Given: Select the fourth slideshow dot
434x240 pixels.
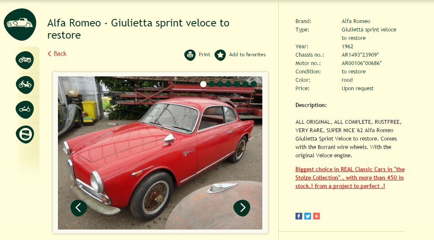Looking at the screenshot, I should click(229, 84).
